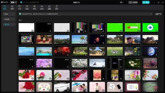Download the red fireworks 00:07 clip

(x=68, y=55)
